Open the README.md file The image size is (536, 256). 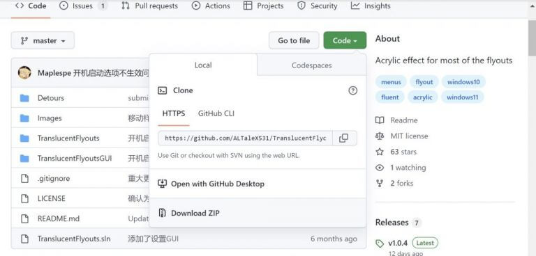[x=59, y=218]
